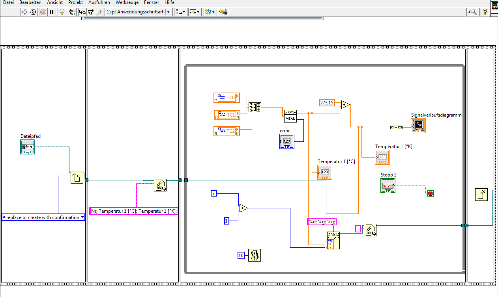The height and width of the screenshot is (297, 498).
Task: Select the Stopp 2 boolean terminal
Action: 388,186
